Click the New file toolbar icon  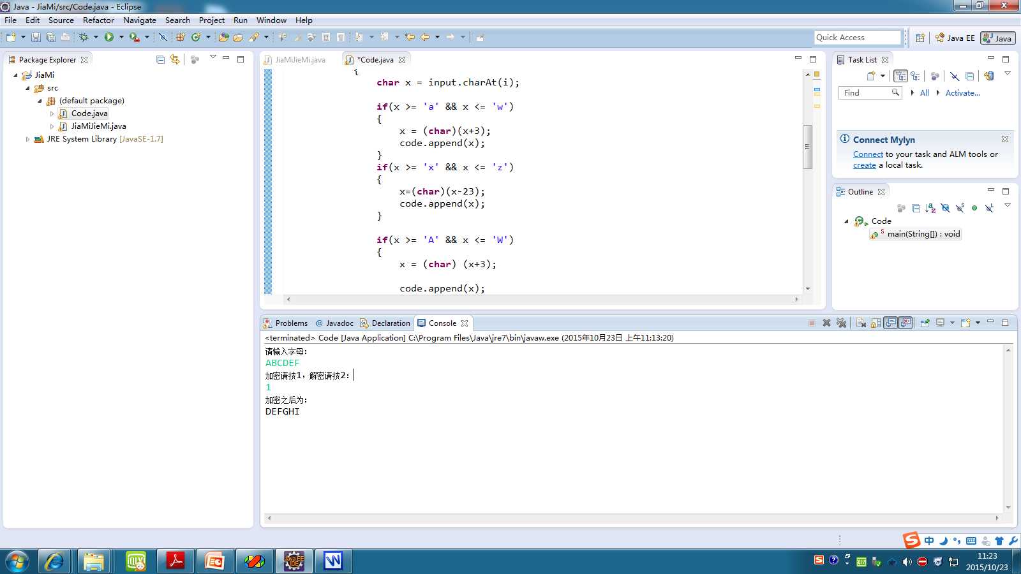11,38
